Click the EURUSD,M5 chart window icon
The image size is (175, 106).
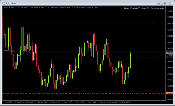3,3
